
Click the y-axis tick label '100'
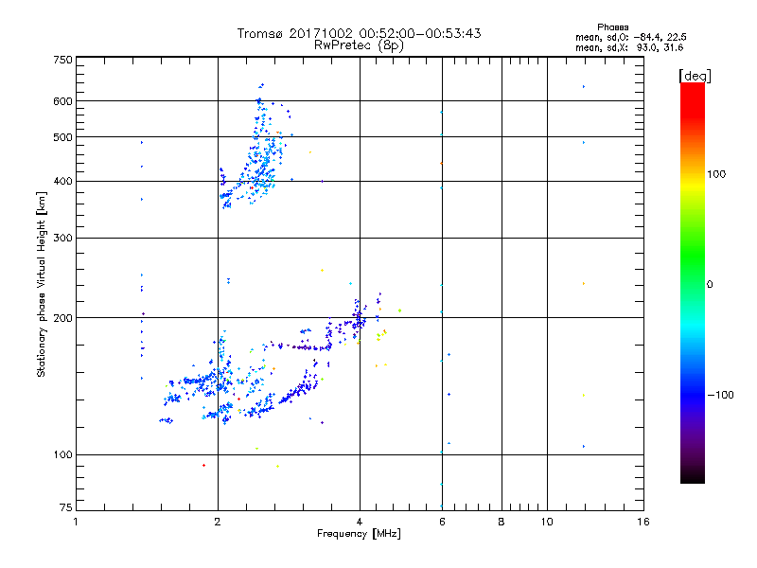62,454
